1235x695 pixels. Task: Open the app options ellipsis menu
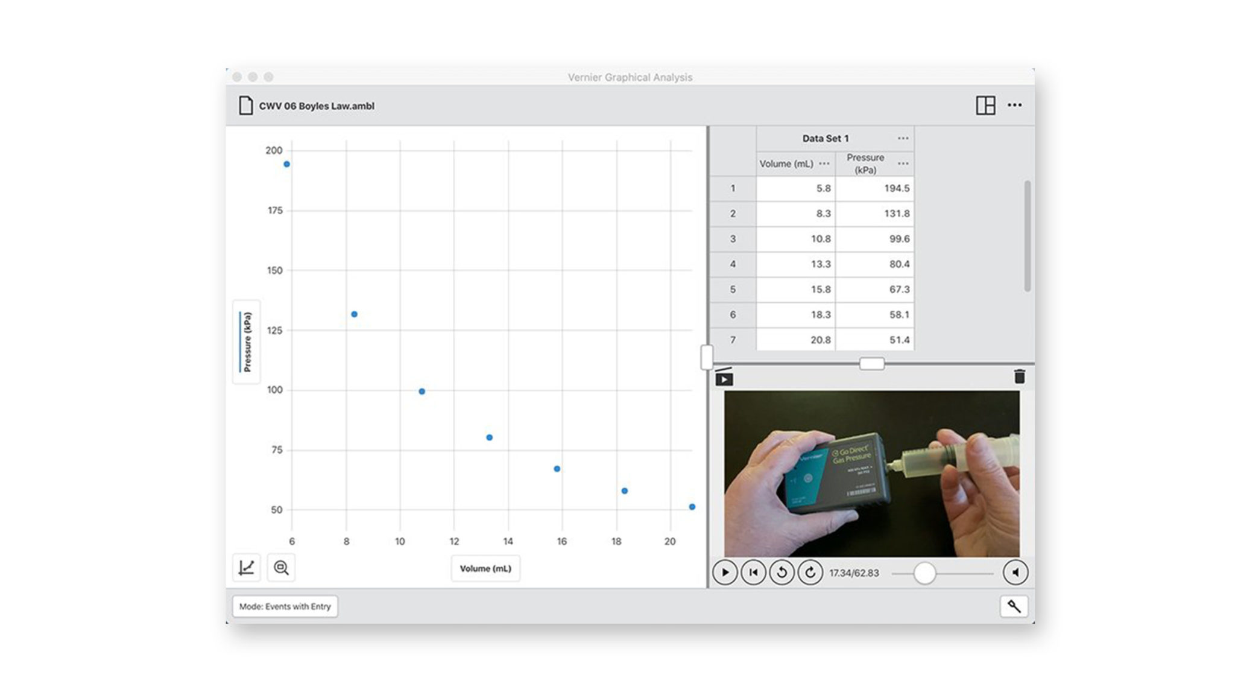(x=1015, y=105)
